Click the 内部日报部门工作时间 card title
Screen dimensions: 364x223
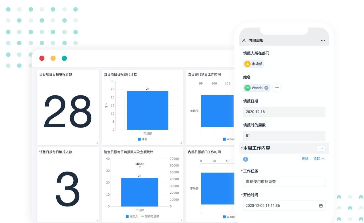click(204, 152)
